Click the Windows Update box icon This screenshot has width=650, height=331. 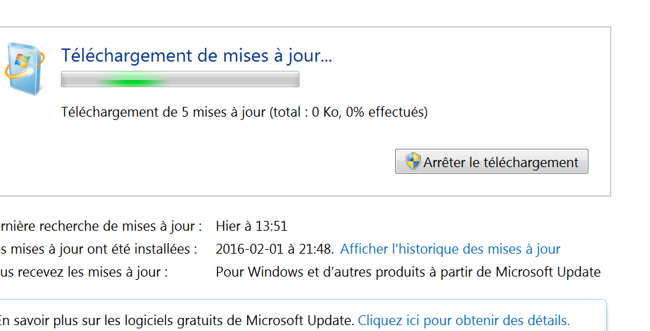click(x=25, y=68)
